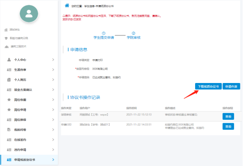243x166 pixels.
Task: Expand the blue 申请纸质协议书 chevron
Action: pos(53,160)
